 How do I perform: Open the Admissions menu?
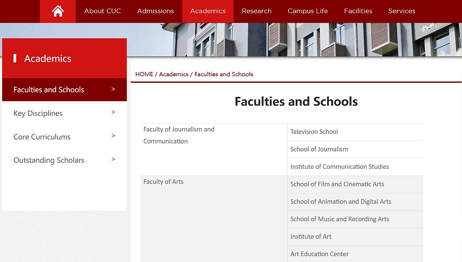point(156,11)
